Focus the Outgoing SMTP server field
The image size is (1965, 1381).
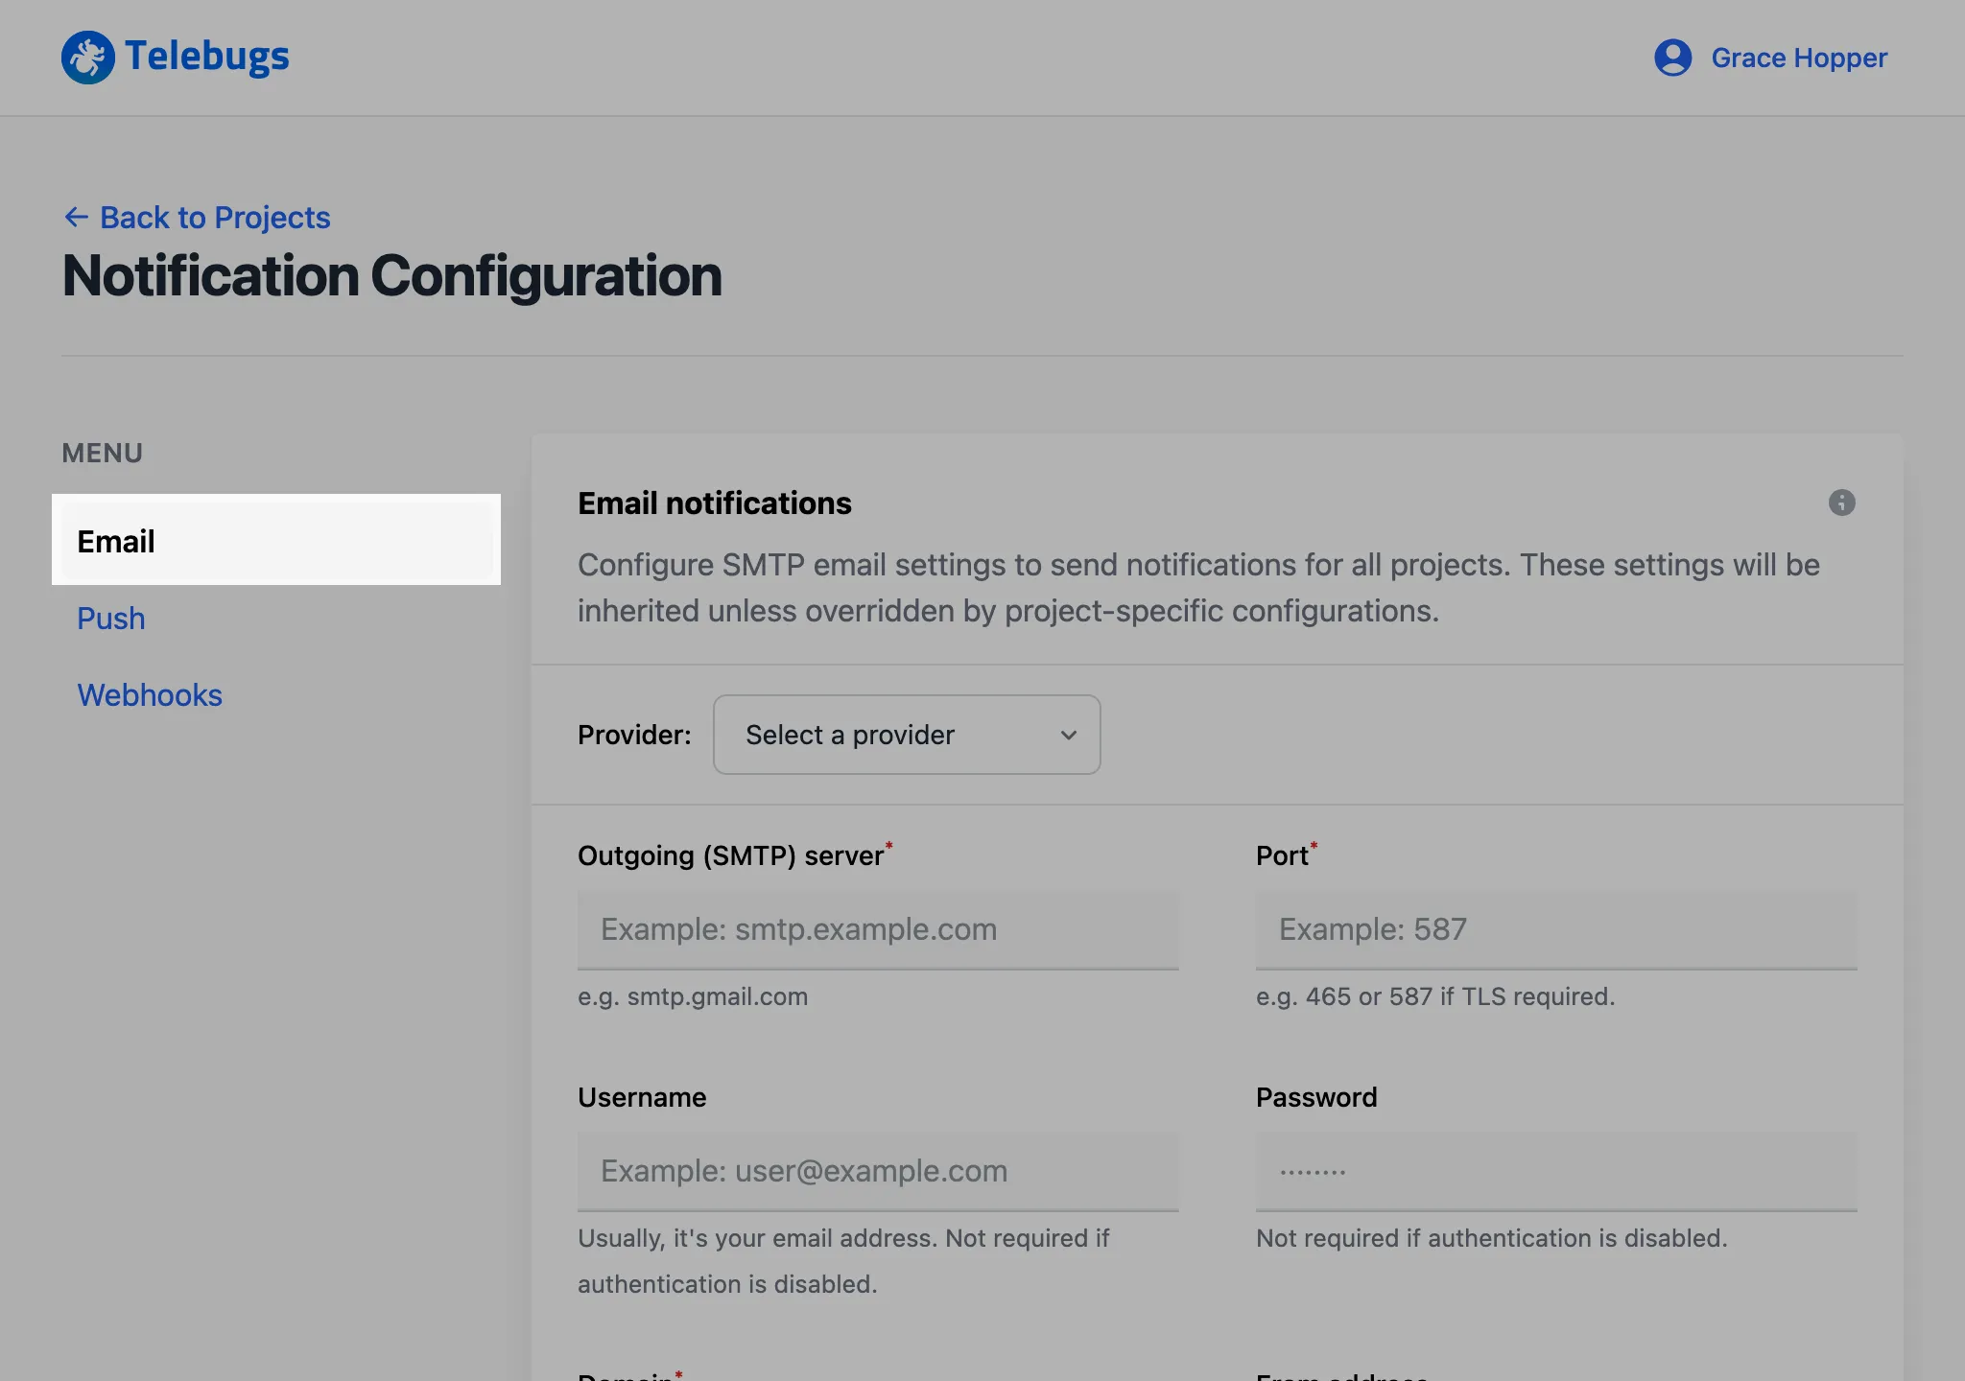click(878, 929)
